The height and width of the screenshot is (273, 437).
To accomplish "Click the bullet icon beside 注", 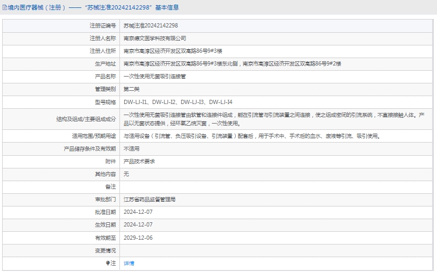I will (108, 263).
